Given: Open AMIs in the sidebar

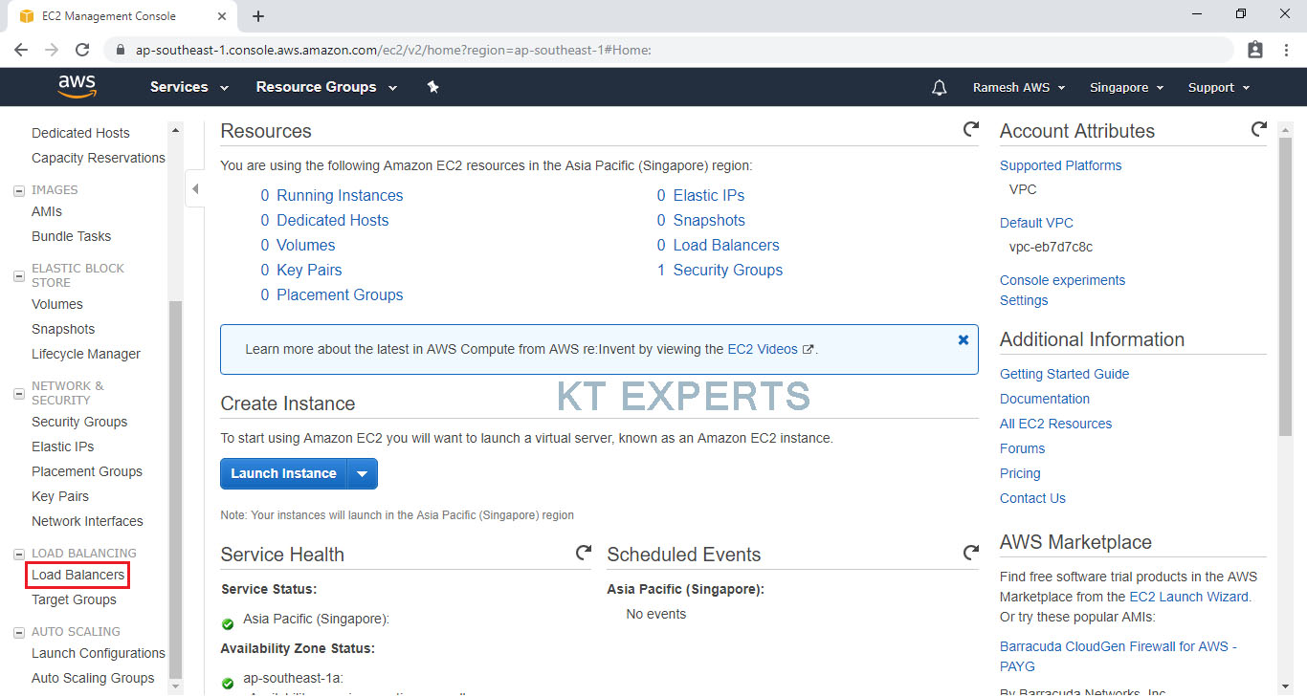Looking at the screenshot, I should coord(46,211).
